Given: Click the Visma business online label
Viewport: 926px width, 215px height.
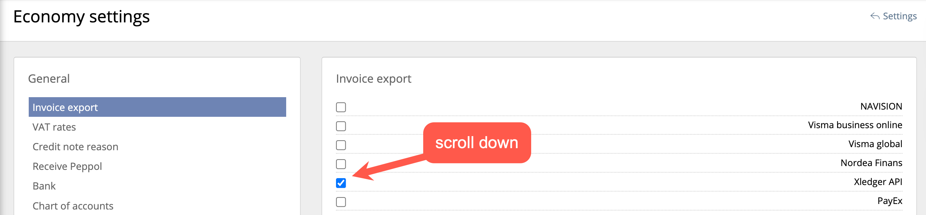Looking at the screenshot, I should click(x=855, y=125).
